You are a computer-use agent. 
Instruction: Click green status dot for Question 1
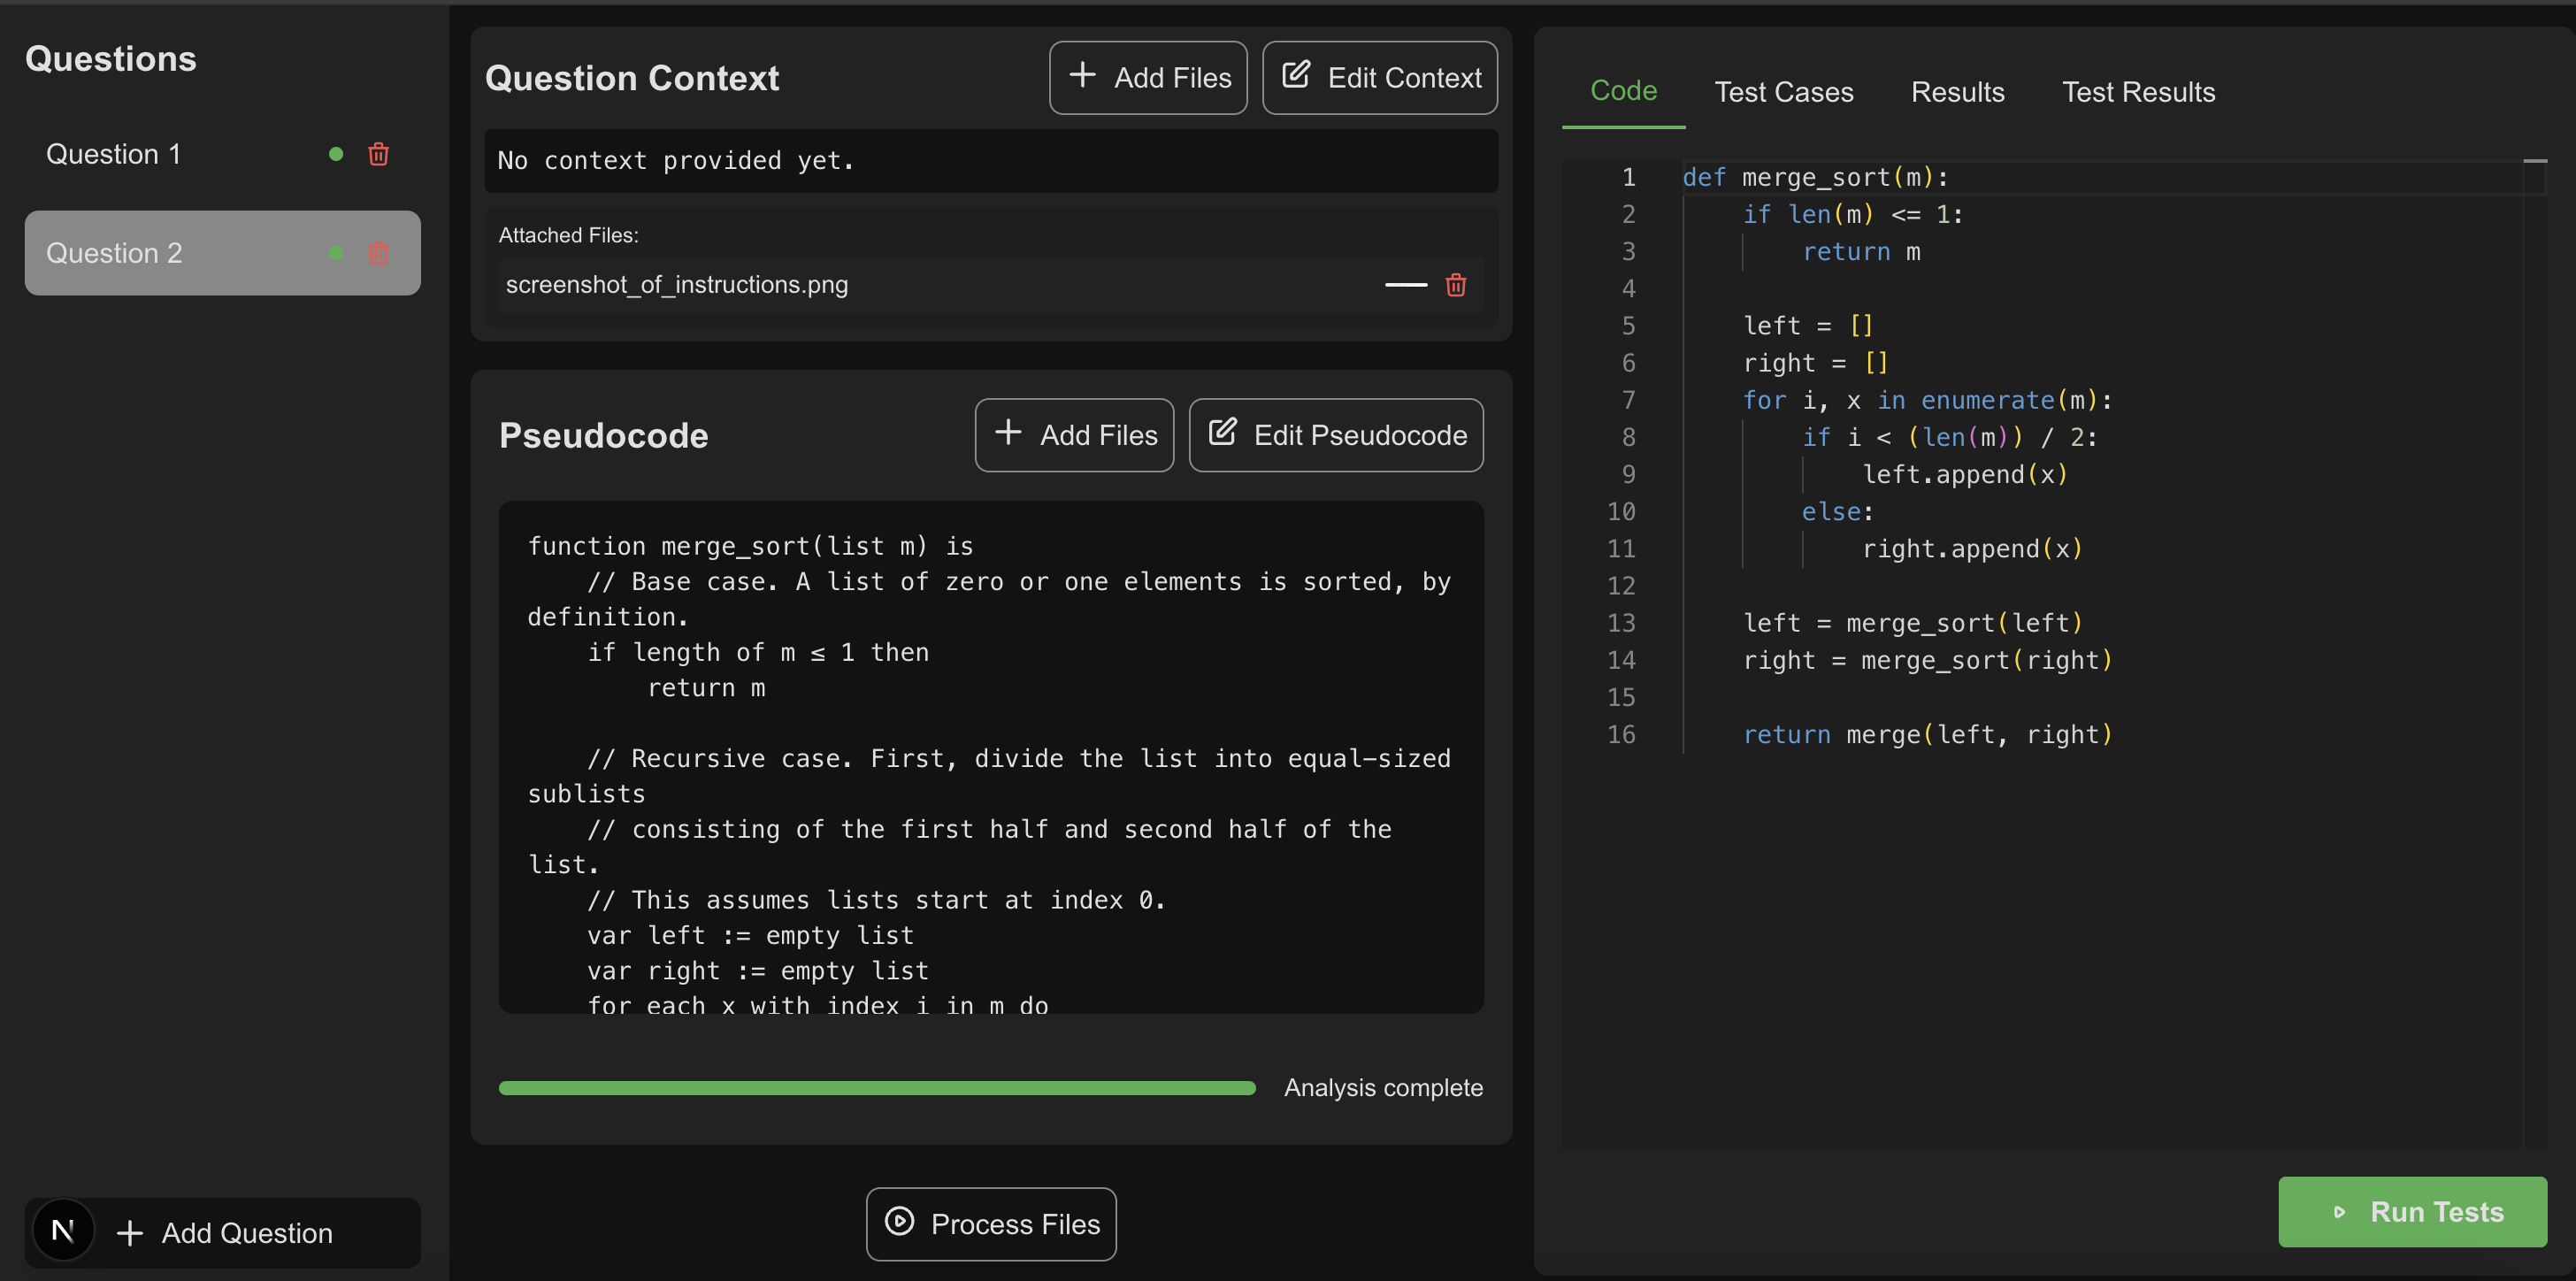pos(336,154)
